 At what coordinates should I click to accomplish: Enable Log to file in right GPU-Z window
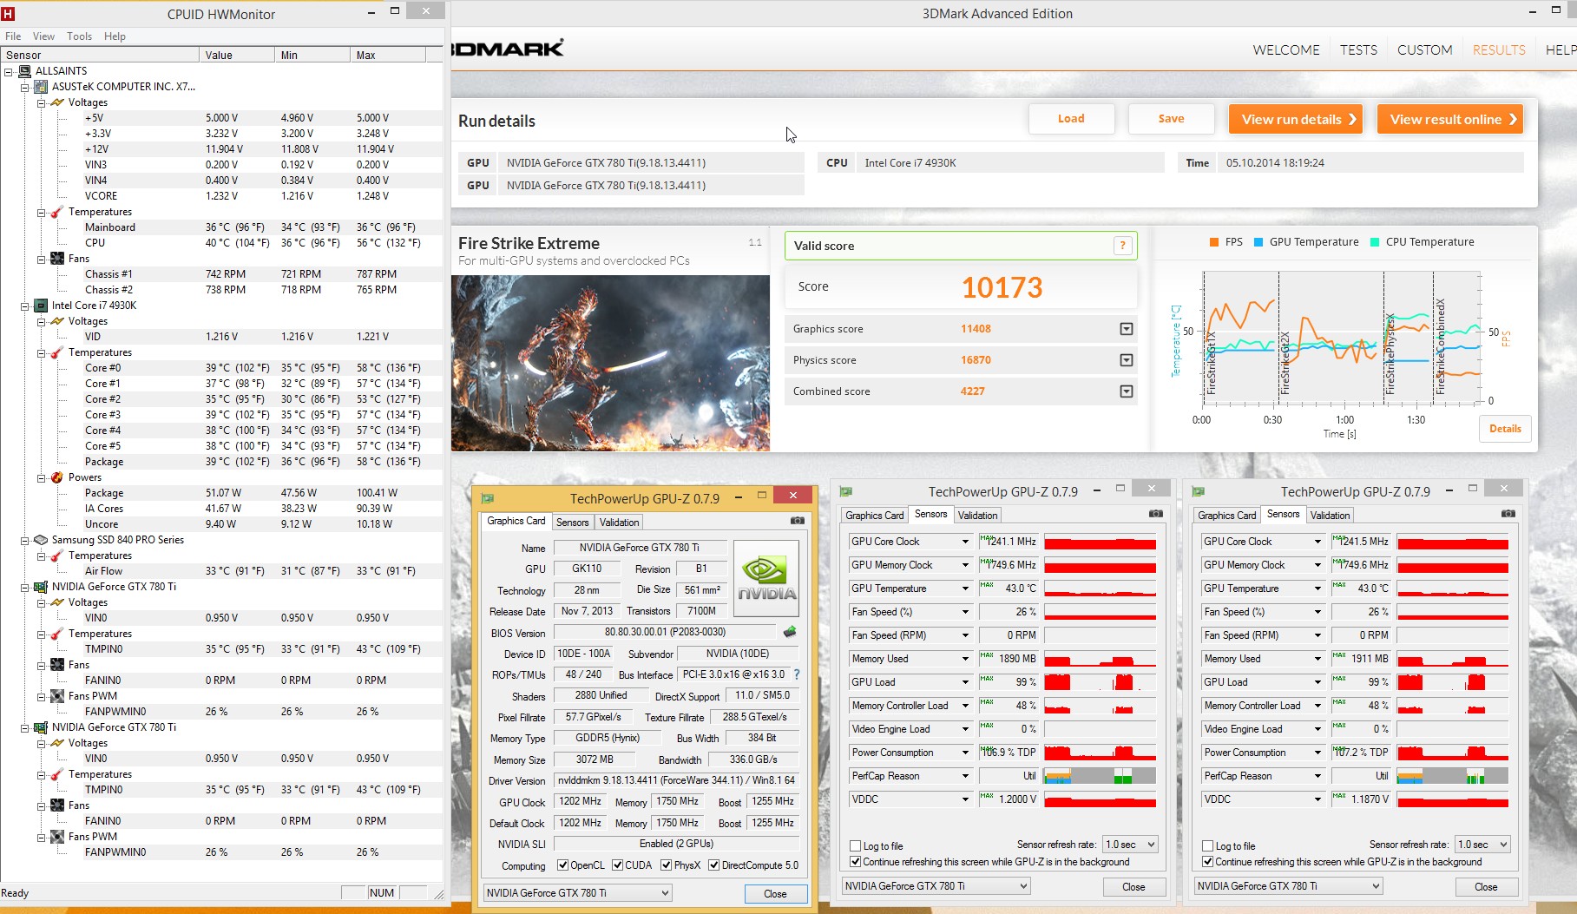click(1208, 846)
